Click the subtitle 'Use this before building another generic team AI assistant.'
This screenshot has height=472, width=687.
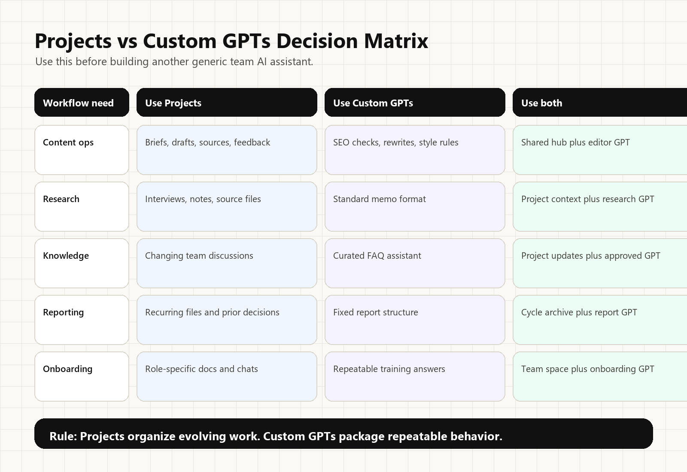coord(174,62)
